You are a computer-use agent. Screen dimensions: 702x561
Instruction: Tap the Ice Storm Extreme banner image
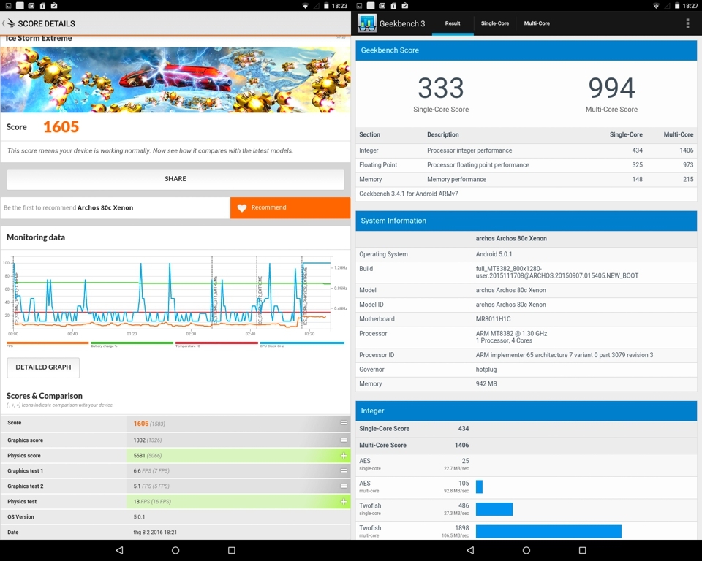pyautogui.click(x=175, y=80)
